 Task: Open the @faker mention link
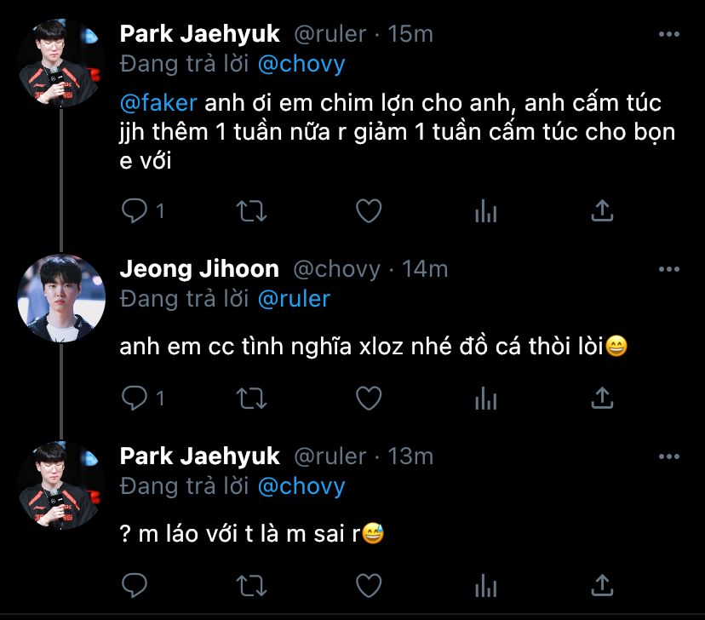click(x=158, y=103)
